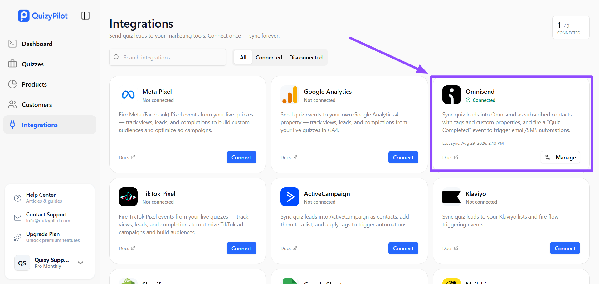Click the QS account avatar
Viewport: 599px width, 284px height.
pos(22,263)
